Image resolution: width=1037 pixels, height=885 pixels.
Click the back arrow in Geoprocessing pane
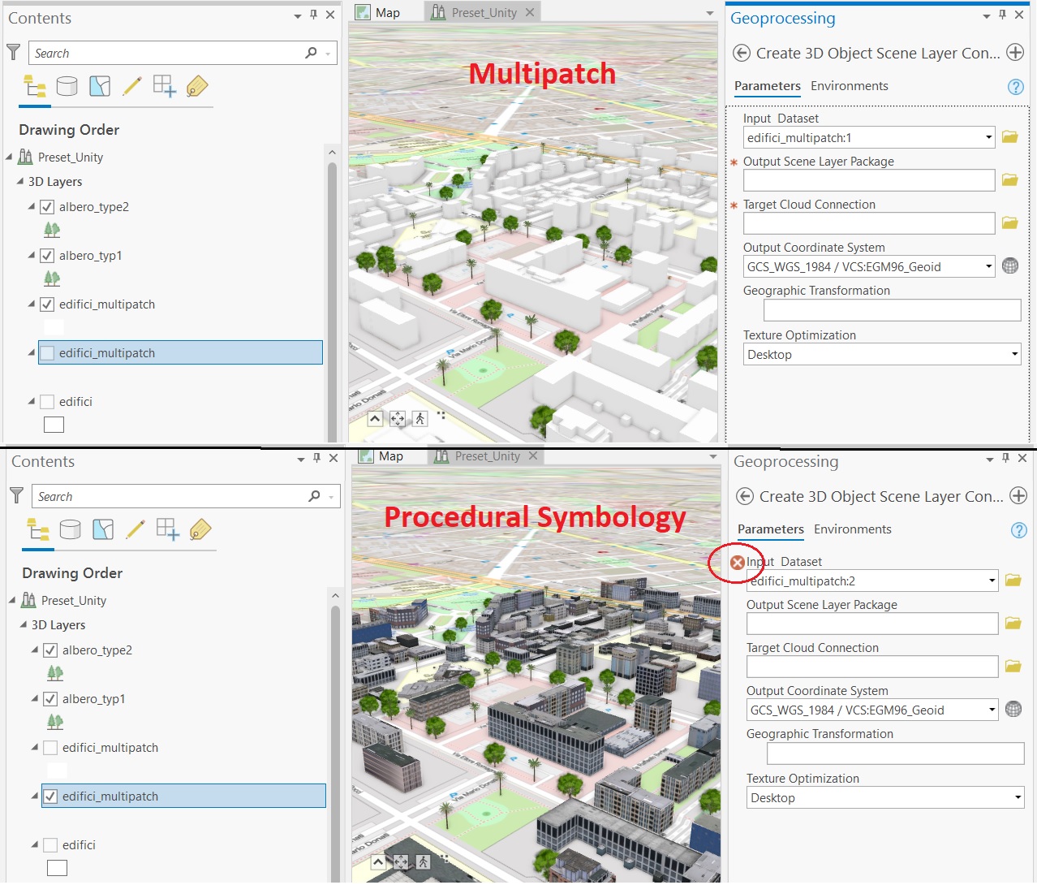[742, 52]
